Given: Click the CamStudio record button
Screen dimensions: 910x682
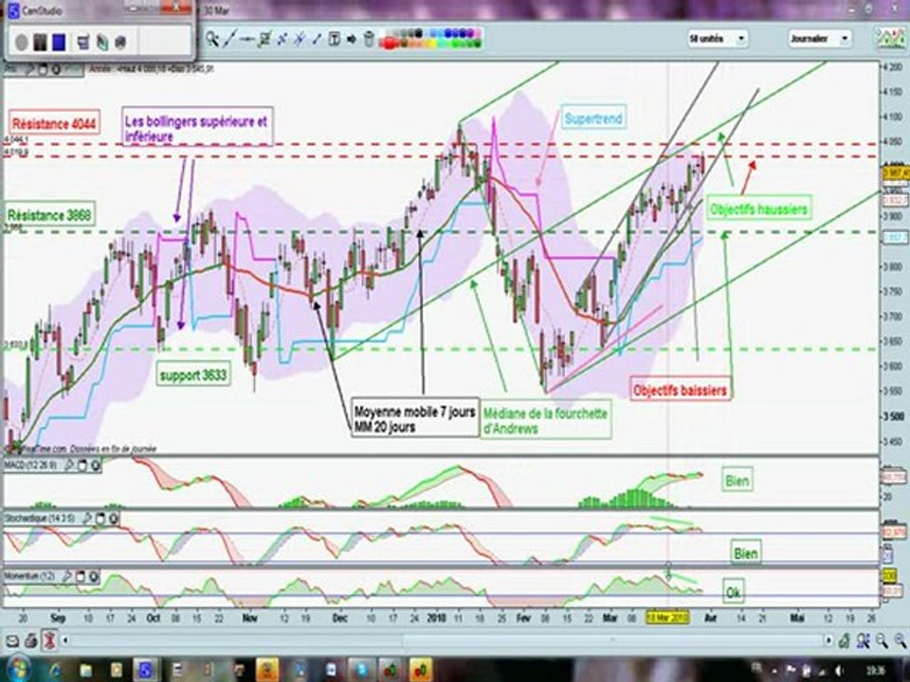Looking at the screenshot, I should click(x=22, y=43).
